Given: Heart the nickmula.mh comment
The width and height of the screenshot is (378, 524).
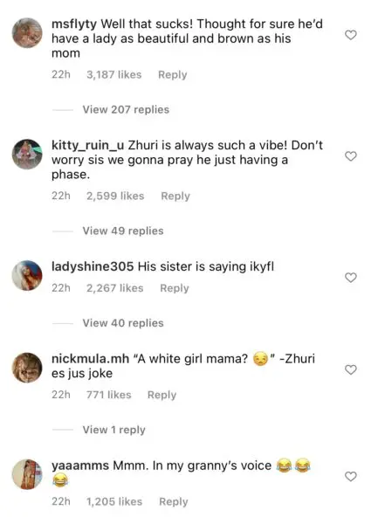Looking at the screenshot, I should 351,369.
